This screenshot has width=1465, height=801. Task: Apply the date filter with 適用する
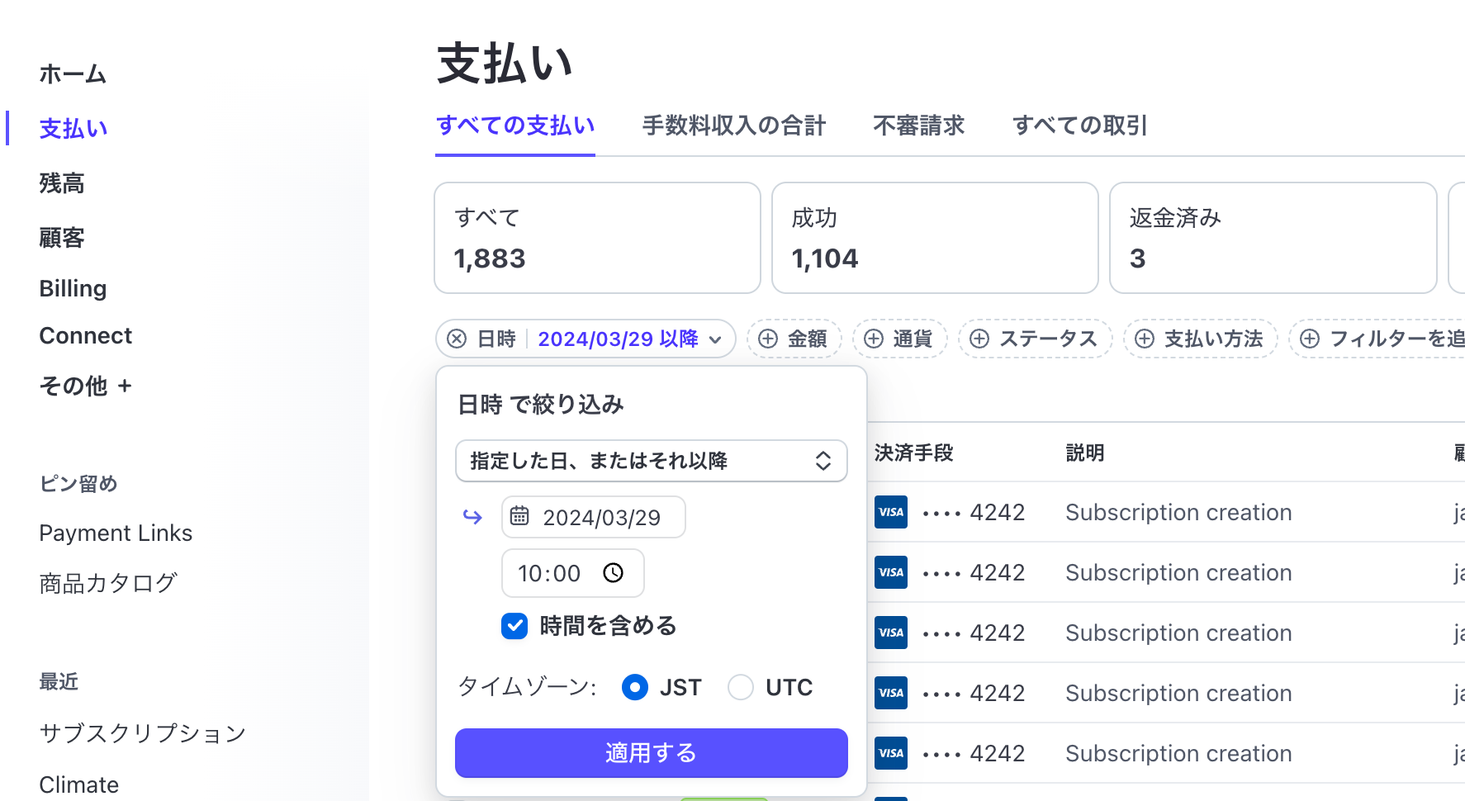(x=651, y=753)
